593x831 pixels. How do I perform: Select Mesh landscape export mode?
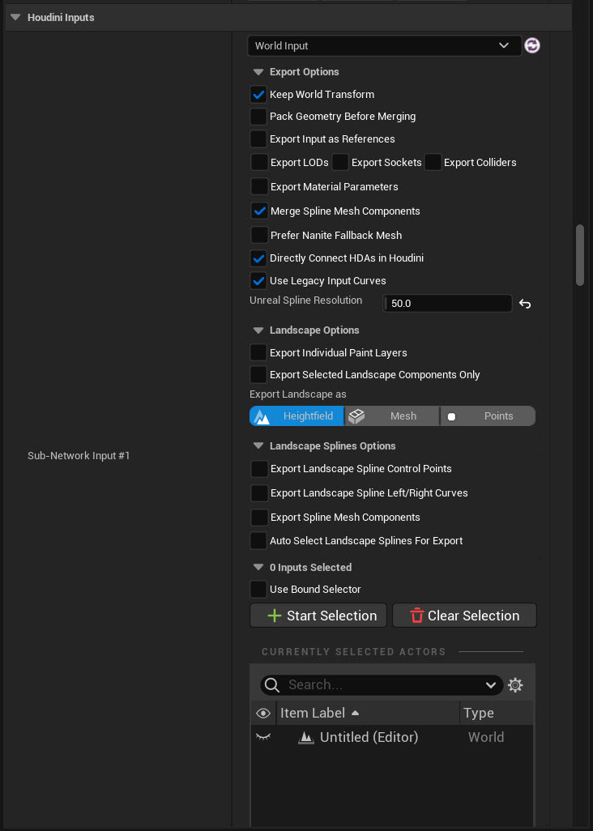[x=392, y=416]
